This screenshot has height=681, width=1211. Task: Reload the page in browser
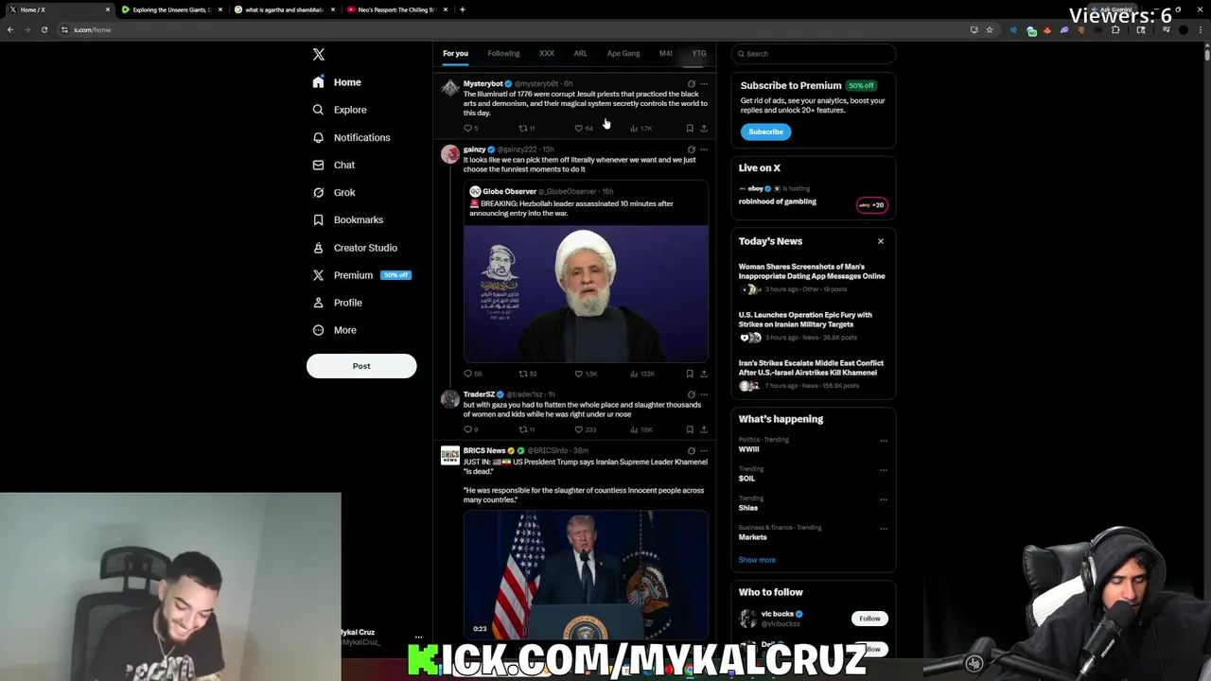coord(44,29)
